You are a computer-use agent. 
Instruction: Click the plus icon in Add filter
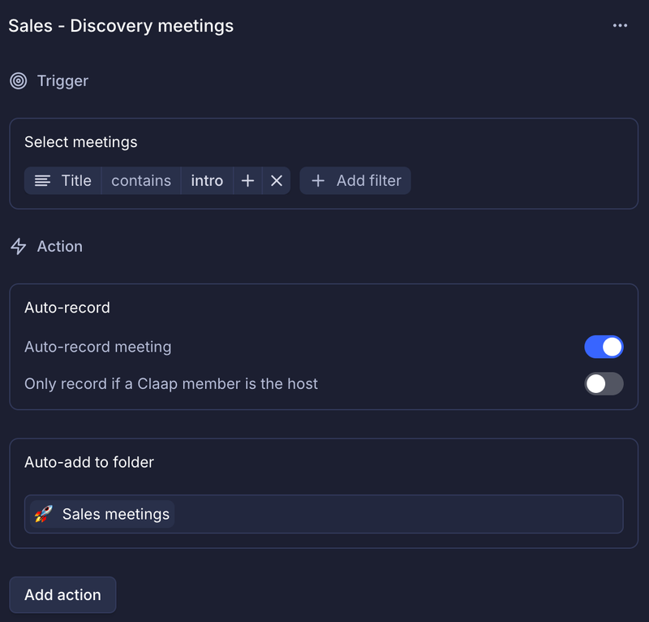pos(318,181)
